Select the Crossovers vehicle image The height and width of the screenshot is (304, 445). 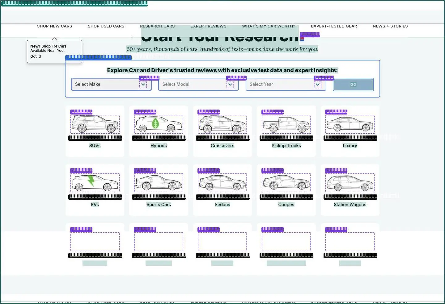click(222, 124)
